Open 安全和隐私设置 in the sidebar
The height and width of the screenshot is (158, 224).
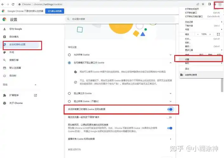(22, 45)
